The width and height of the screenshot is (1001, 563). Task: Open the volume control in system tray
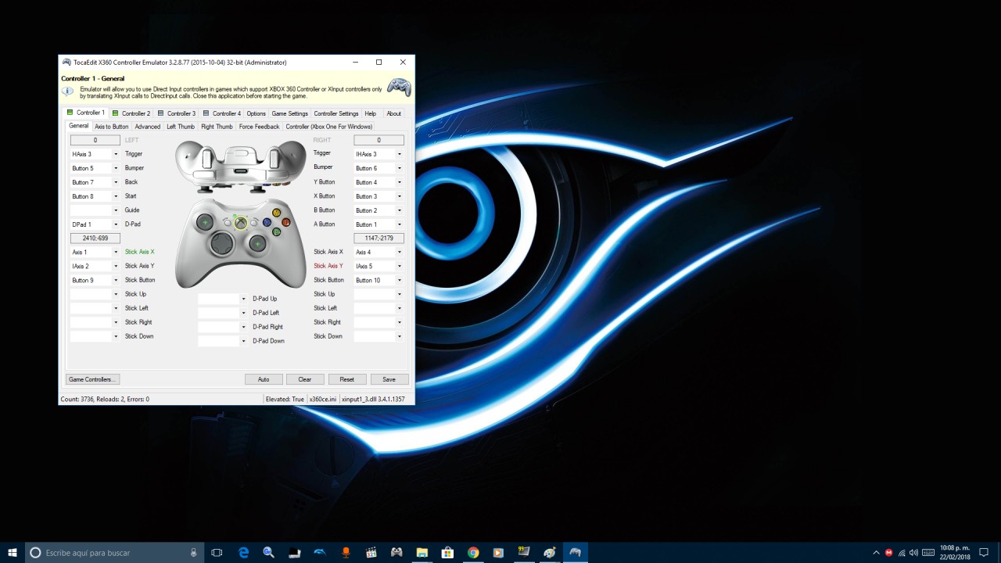(913, 553)
